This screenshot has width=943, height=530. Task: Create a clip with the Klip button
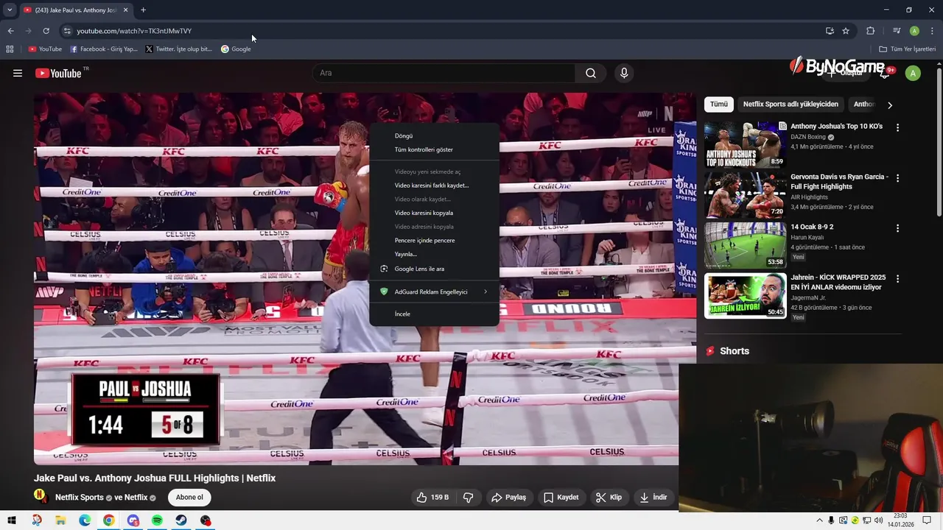click(609, 498)
